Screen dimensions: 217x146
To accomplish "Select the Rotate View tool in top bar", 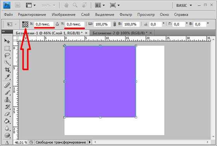I will [x=84, y=5].
